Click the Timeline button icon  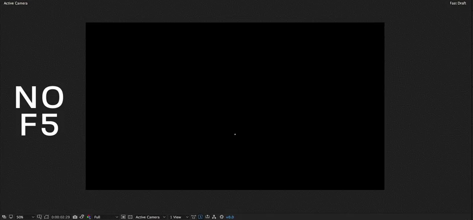207,216
